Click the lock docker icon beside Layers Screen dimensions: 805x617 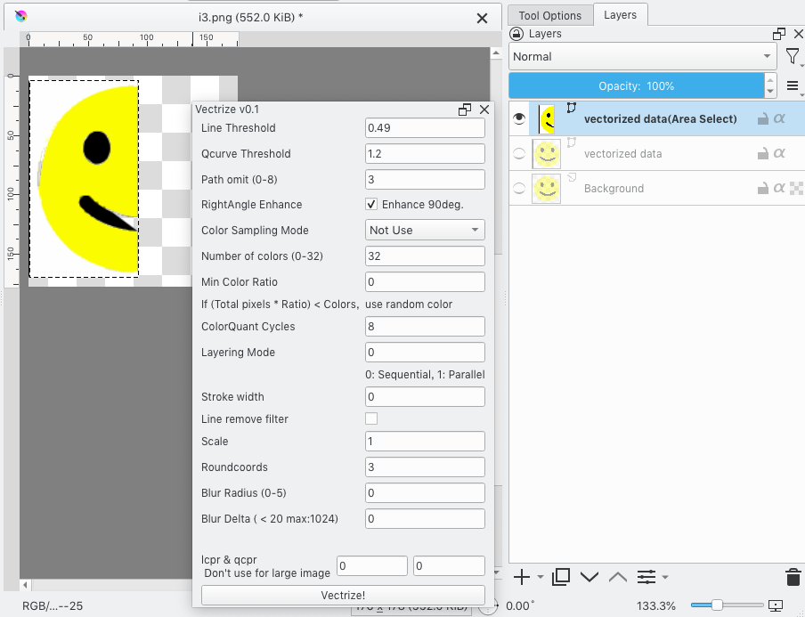point(516,34)
